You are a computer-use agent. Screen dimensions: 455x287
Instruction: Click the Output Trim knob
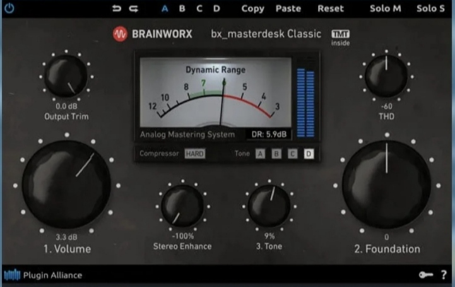(x=66, y=76)
